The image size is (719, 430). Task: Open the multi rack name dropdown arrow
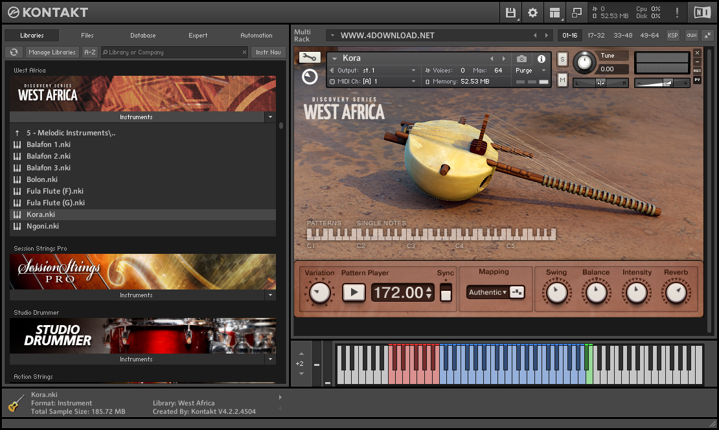pos(332,36)
